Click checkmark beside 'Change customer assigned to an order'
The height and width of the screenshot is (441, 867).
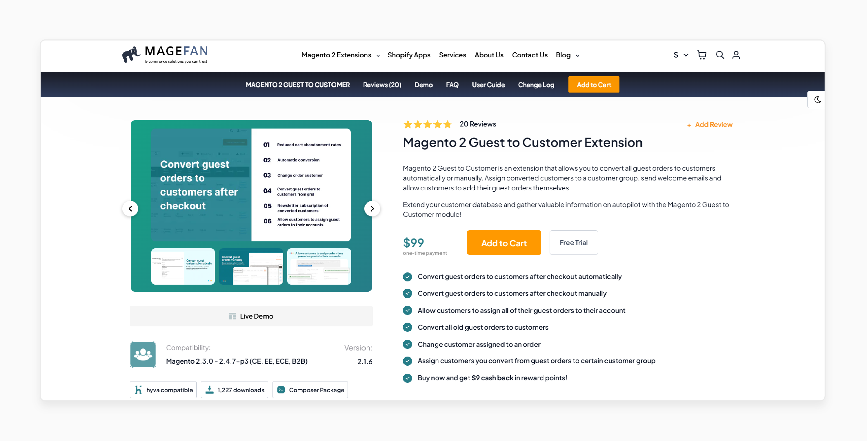coord(407,344)
